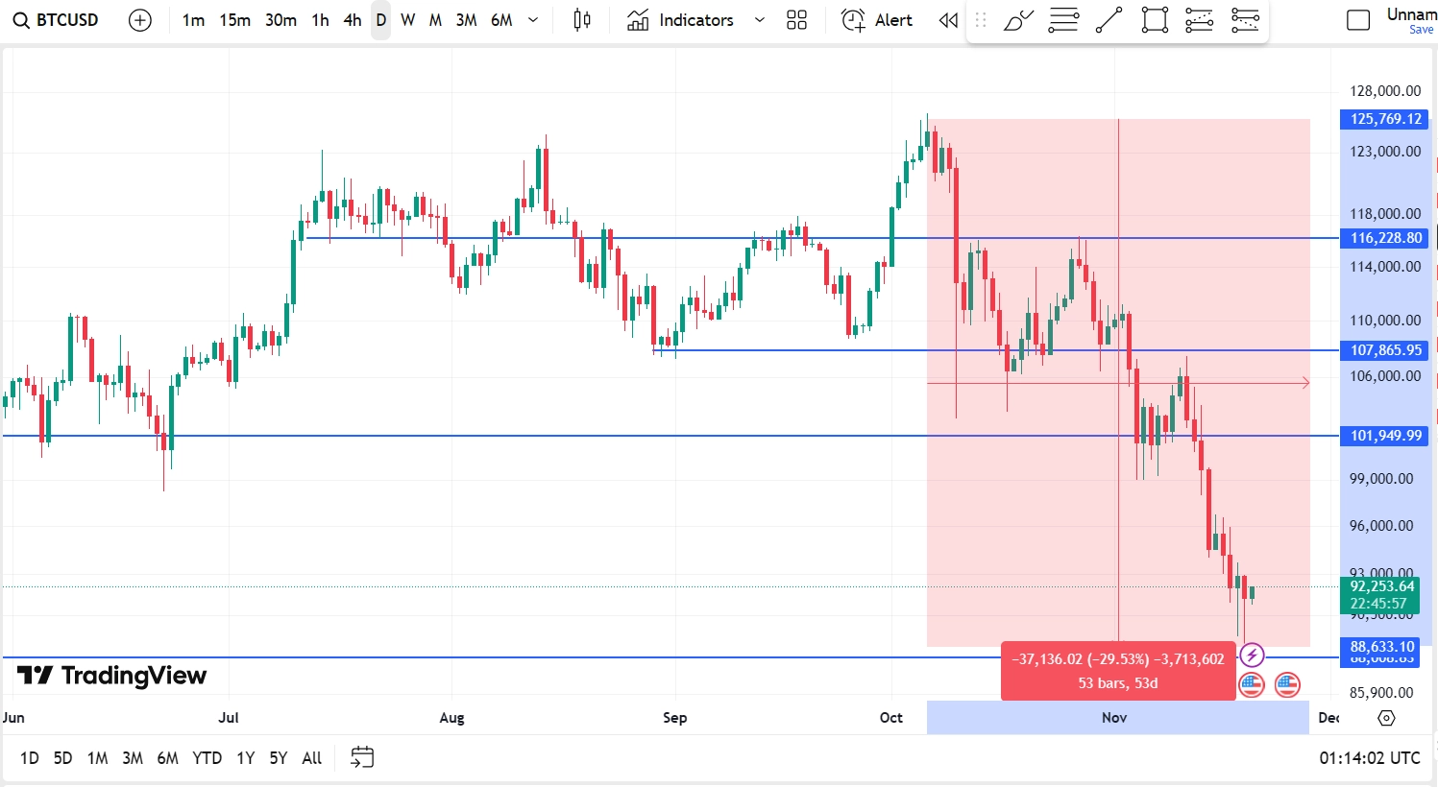Viewport: 1438px width, 787px height.
Task: Select the YTD date range
Action: [207, 758]
